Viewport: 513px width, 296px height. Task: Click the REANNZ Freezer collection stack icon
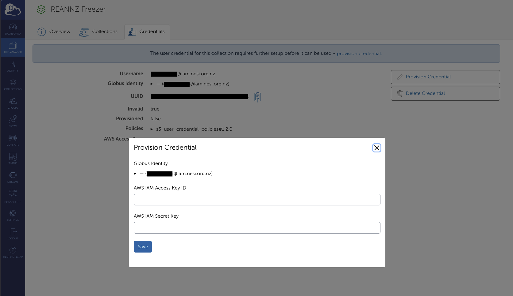[41, 9]
